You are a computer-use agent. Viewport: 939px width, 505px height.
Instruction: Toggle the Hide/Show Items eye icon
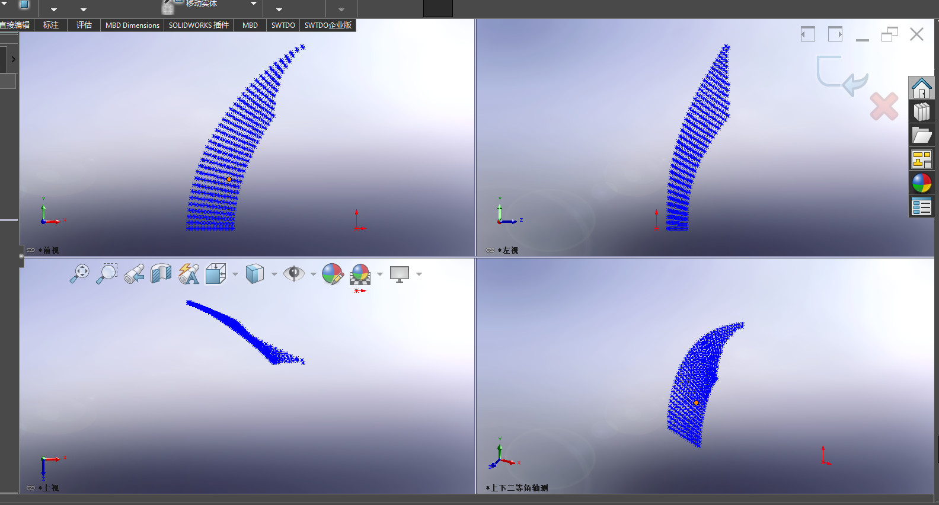click(293, 273)
